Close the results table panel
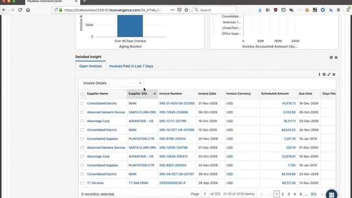Viewport: 352px width, 198px height. [334, 74]
